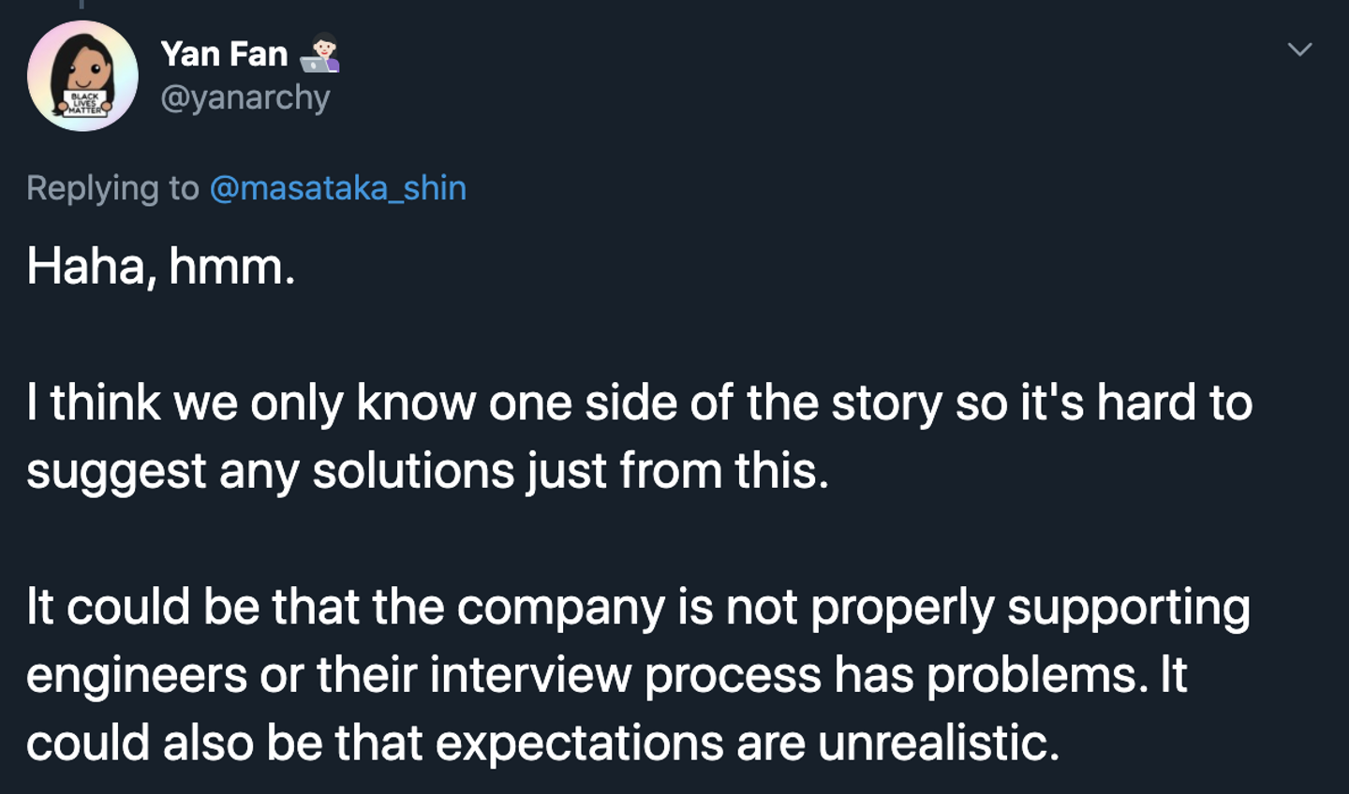The image size is (1349, 794).
Task: Open the @masataka_shin mention link
Action: coord(337,188)
